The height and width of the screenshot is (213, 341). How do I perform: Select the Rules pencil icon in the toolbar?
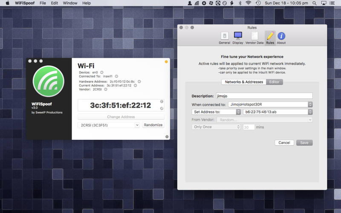click(x=270, y=38)
